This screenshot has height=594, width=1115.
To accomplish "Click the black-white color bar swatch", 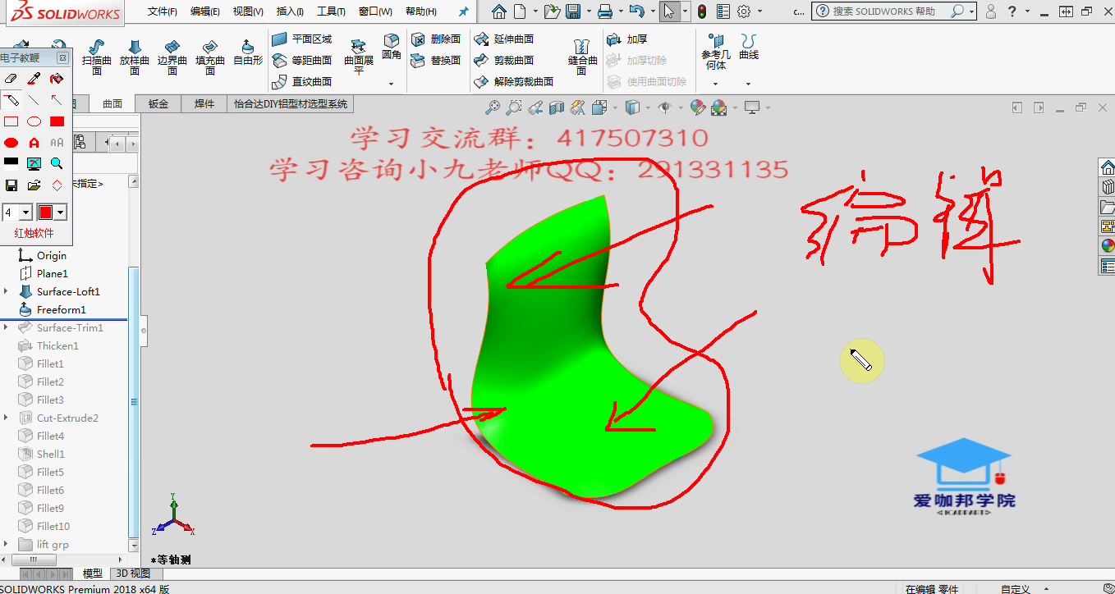I will coord(11,163).
